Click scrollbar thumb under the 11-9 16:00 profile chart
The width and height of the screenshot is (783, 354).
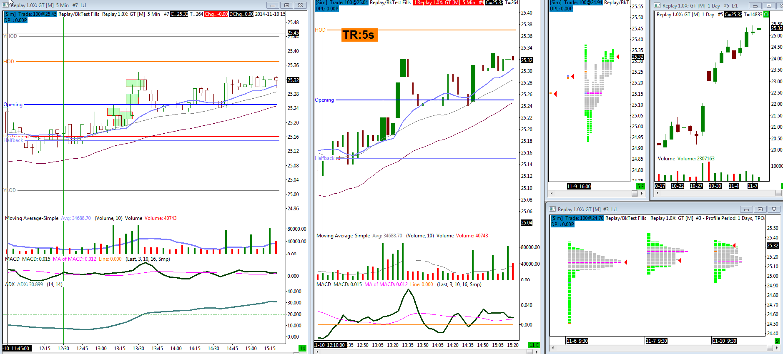click(635, 193)
